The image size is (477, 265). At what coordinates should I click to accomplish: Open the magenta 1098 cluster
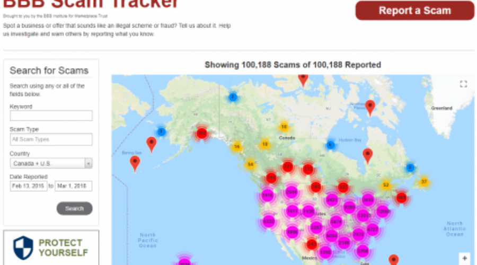(325, 252)
